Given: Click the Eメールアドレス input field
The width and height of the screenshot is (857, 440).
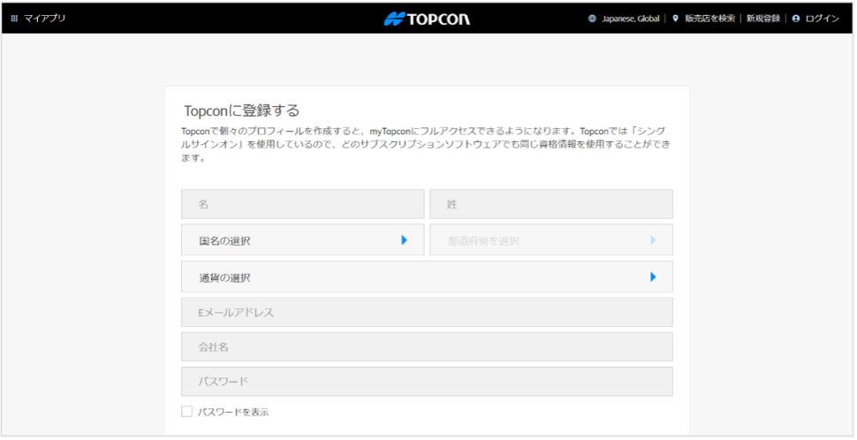Looking at the screenshot, I should [x=426, y=313].
